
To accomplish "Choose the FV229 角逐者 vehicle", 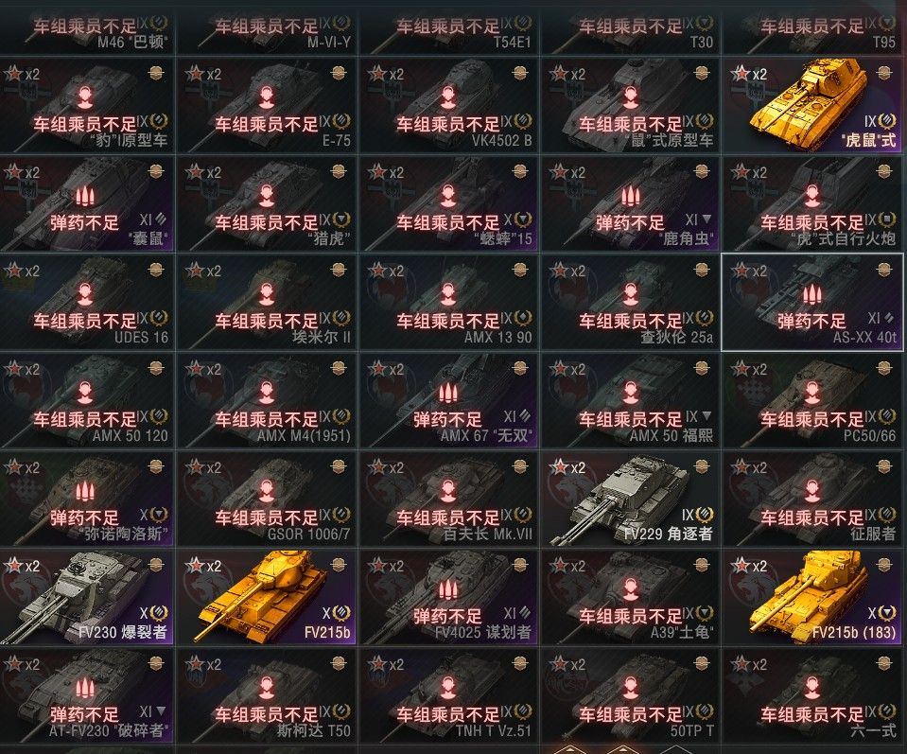I will [x=631, y=499].
